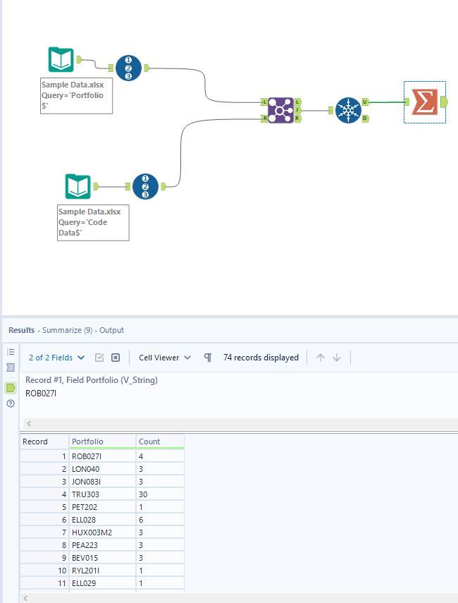Show messages list view in Results
Image resolution: width=458 pixels, height=603 pixels.
[x=11, y=352]
